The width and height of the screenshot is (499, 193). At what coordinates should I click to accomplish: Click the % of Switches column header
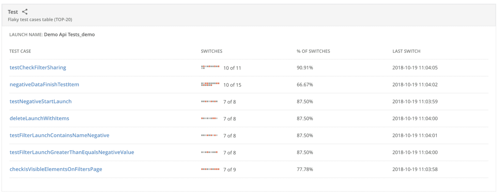tap(313, 51)
